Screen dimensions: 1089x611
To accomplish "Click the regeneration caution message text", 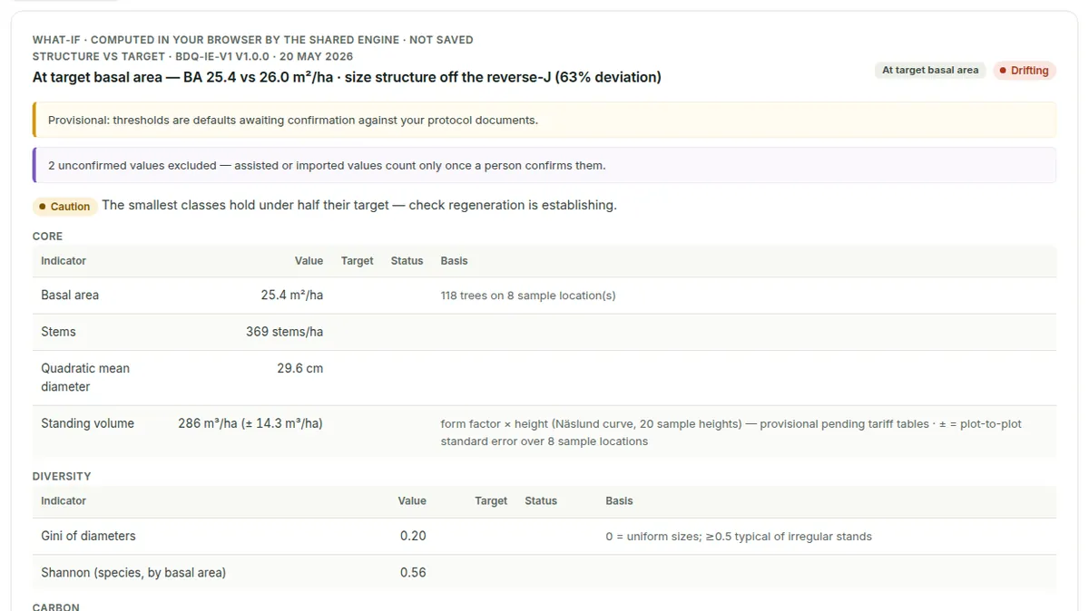I will pyautogui.click(x=359, y=205).
